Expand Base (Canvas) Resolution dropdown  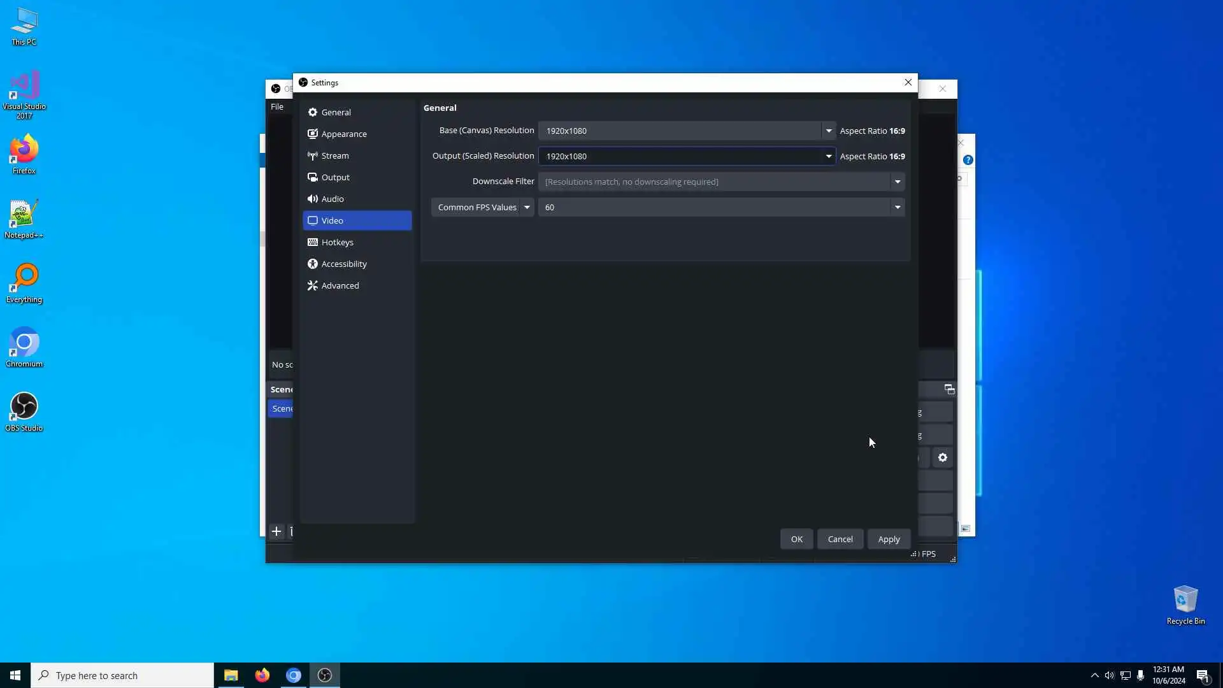[828, 131]
